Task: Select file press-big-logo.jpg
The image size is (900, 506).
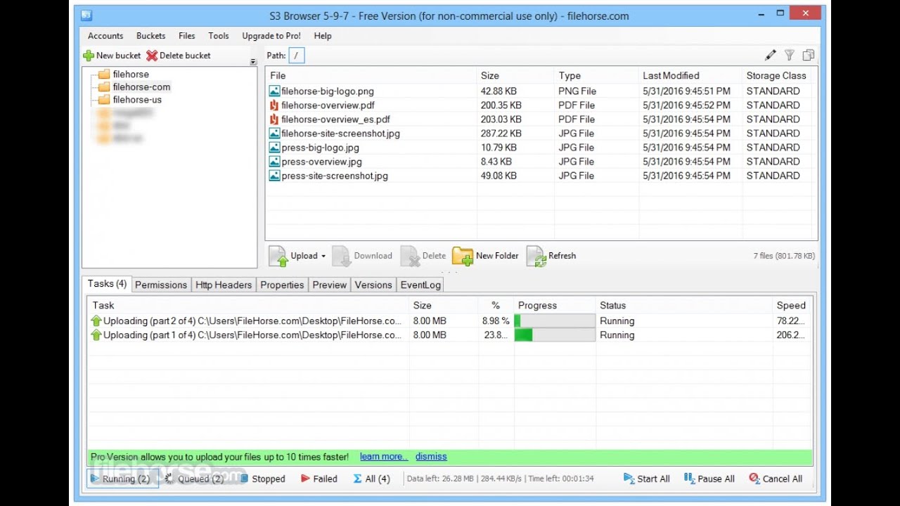Action: [320, 148]
